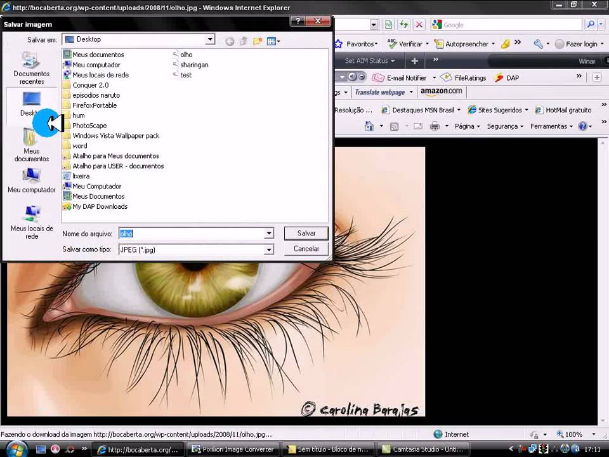Open Meus documentos in the places bar
Screen dimensions: 609x457
pos(32,145)
